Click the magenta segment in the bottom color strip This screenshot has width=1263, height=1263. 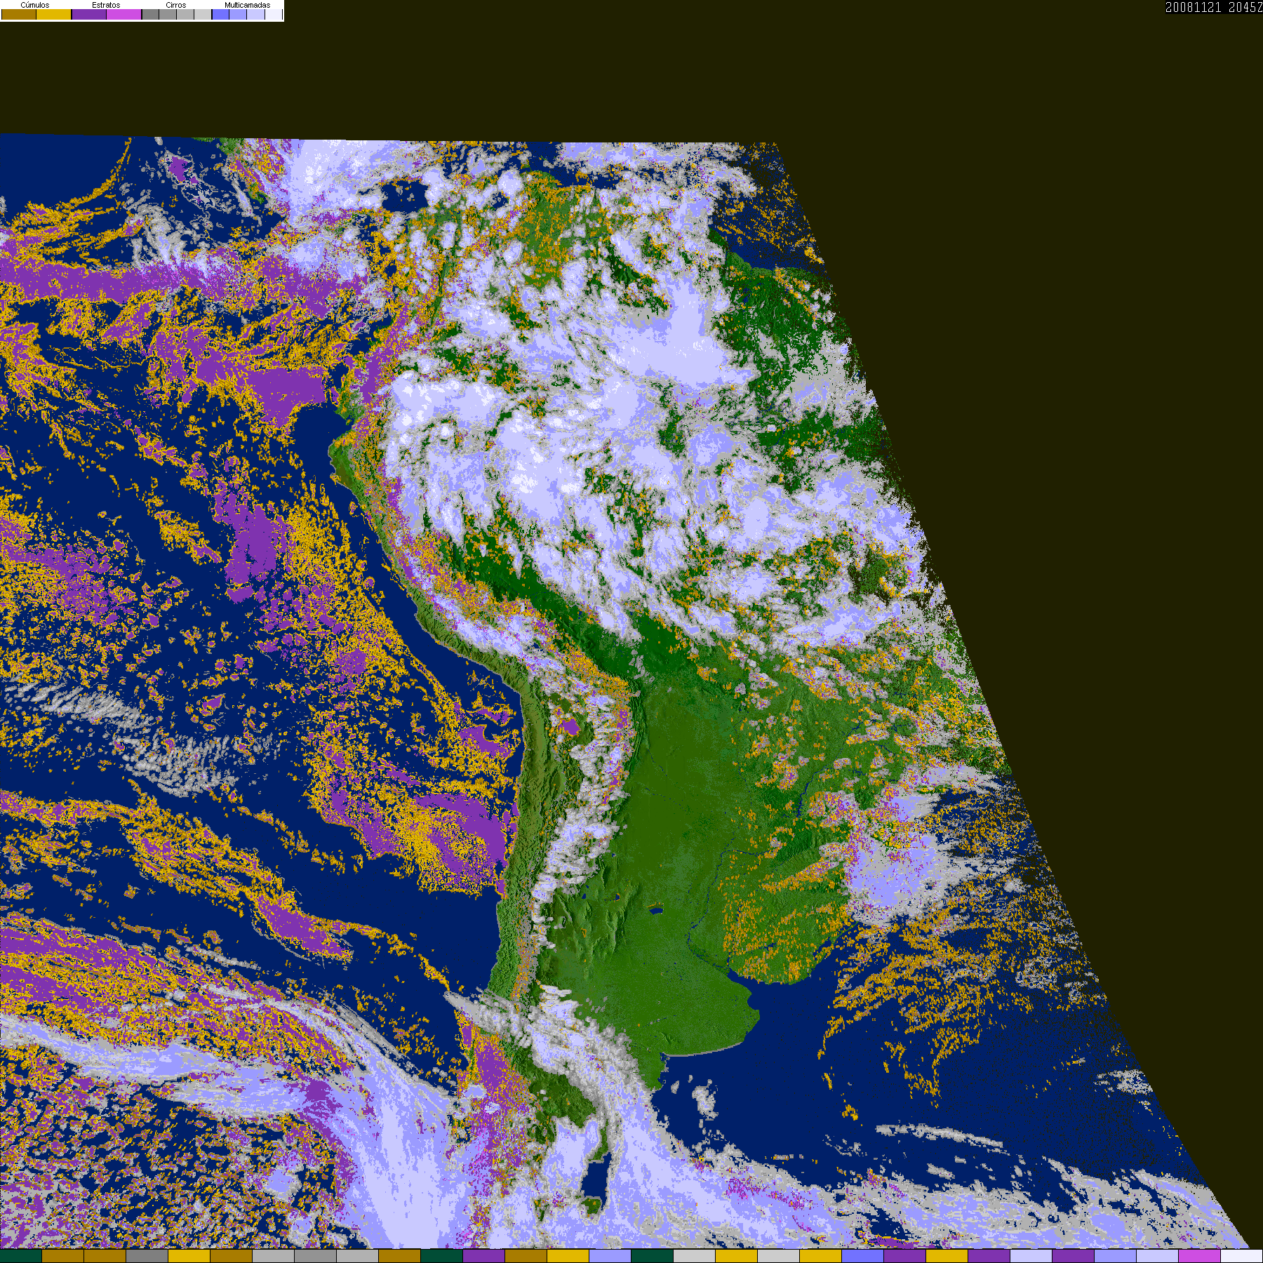1199,1256
